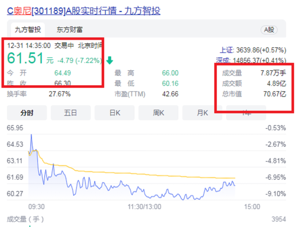Click the 09:30 time axis label
Viewport: 302px width, 227px height.
37,207
